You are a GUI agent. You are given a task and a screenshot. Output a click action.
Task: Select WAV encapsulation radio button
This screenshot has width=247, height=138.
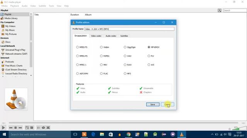point(125,56)
